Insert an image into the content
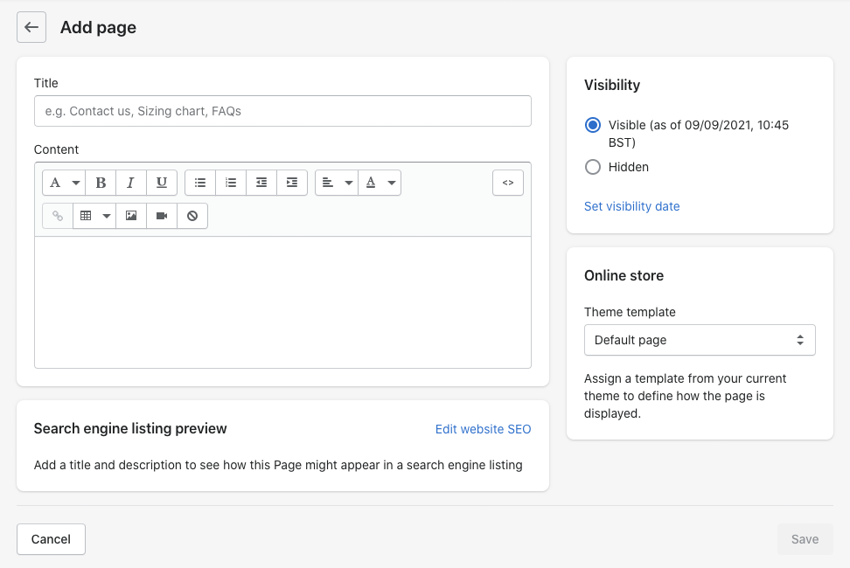 [131, 216]
